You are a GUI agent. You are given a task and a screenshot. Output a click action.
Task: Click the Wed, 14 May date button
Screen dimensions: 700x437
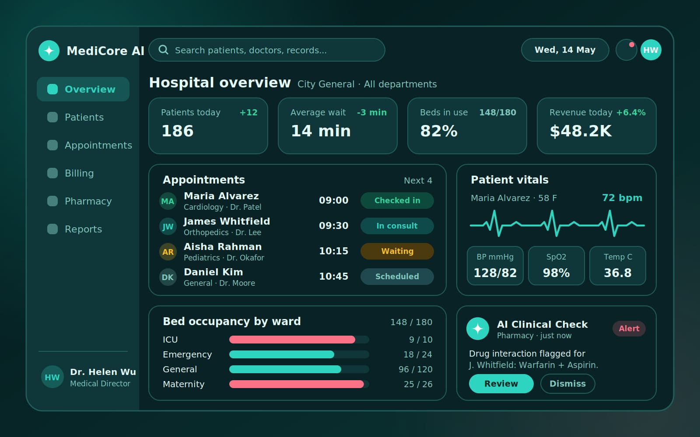click(x=565, y=50)
